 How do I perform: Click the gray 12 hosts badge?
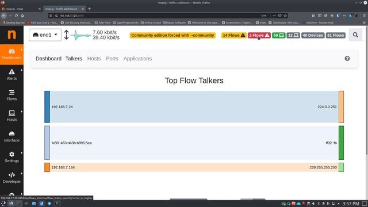(x=293, y=35)
